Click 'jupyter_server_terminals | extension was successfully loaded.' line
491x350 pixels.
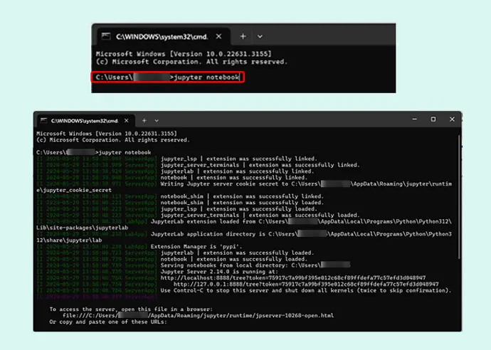point(260,215)
